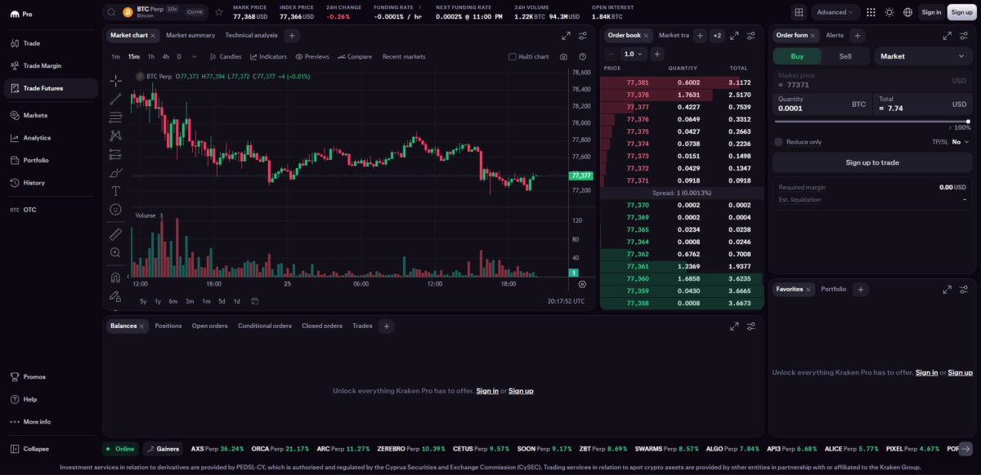981x475 pixels.
Task: Select the ruler measure tool
Action: point(115,234)
